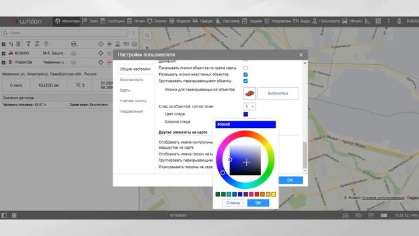Cancel the color picker with Отмена
The image size is (419, 236).
point(233,203)
